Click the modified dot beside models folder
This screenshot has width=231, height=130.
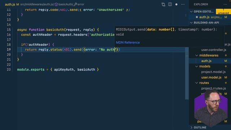coord(226,66)
